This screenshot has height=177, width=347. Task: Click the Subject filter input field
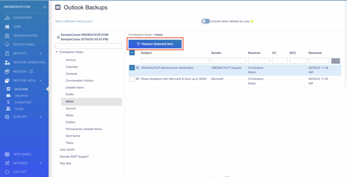click(175, 61)
